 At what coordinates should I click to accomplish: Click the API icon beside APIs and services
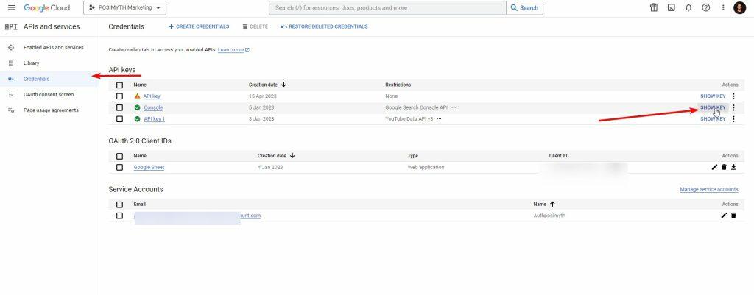(x=11, y=27)
